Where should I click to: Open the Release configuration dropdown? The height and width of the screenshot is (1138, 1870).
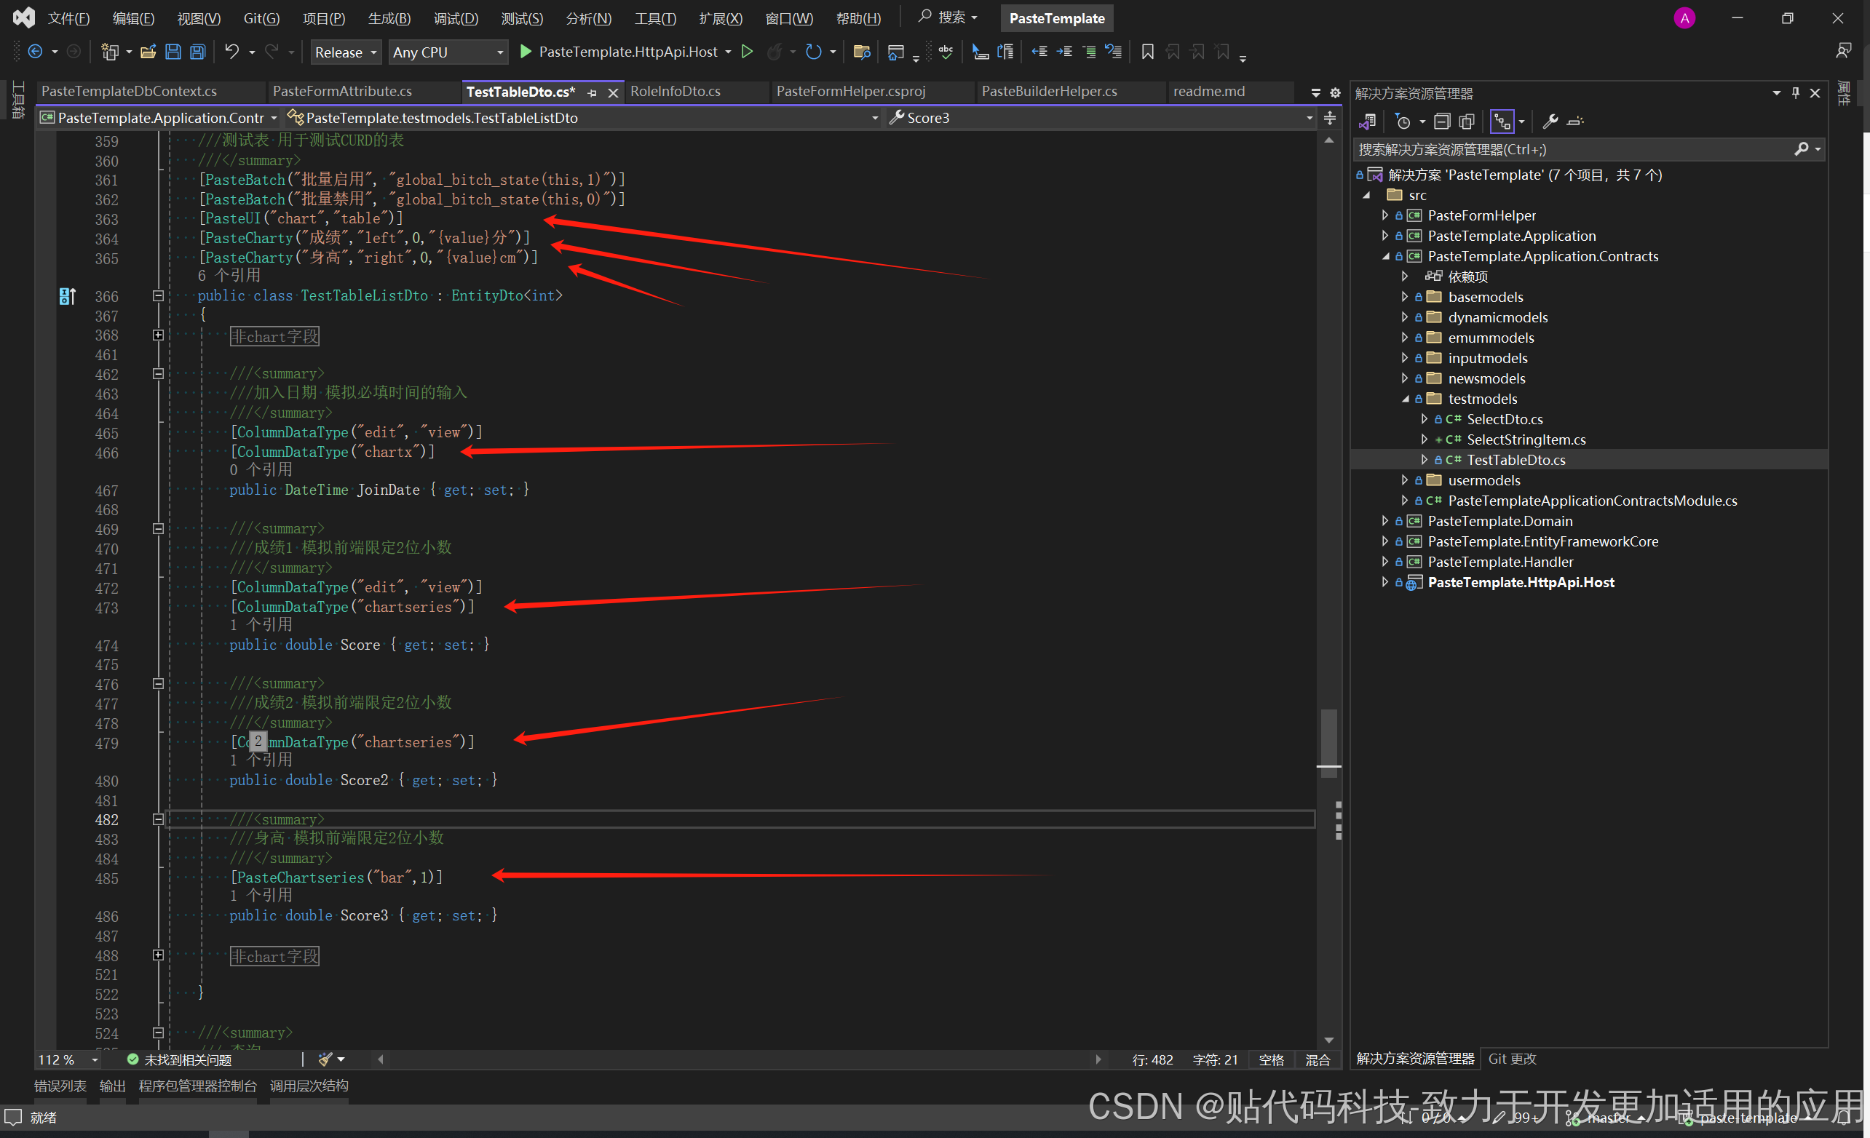coord(345,52)
